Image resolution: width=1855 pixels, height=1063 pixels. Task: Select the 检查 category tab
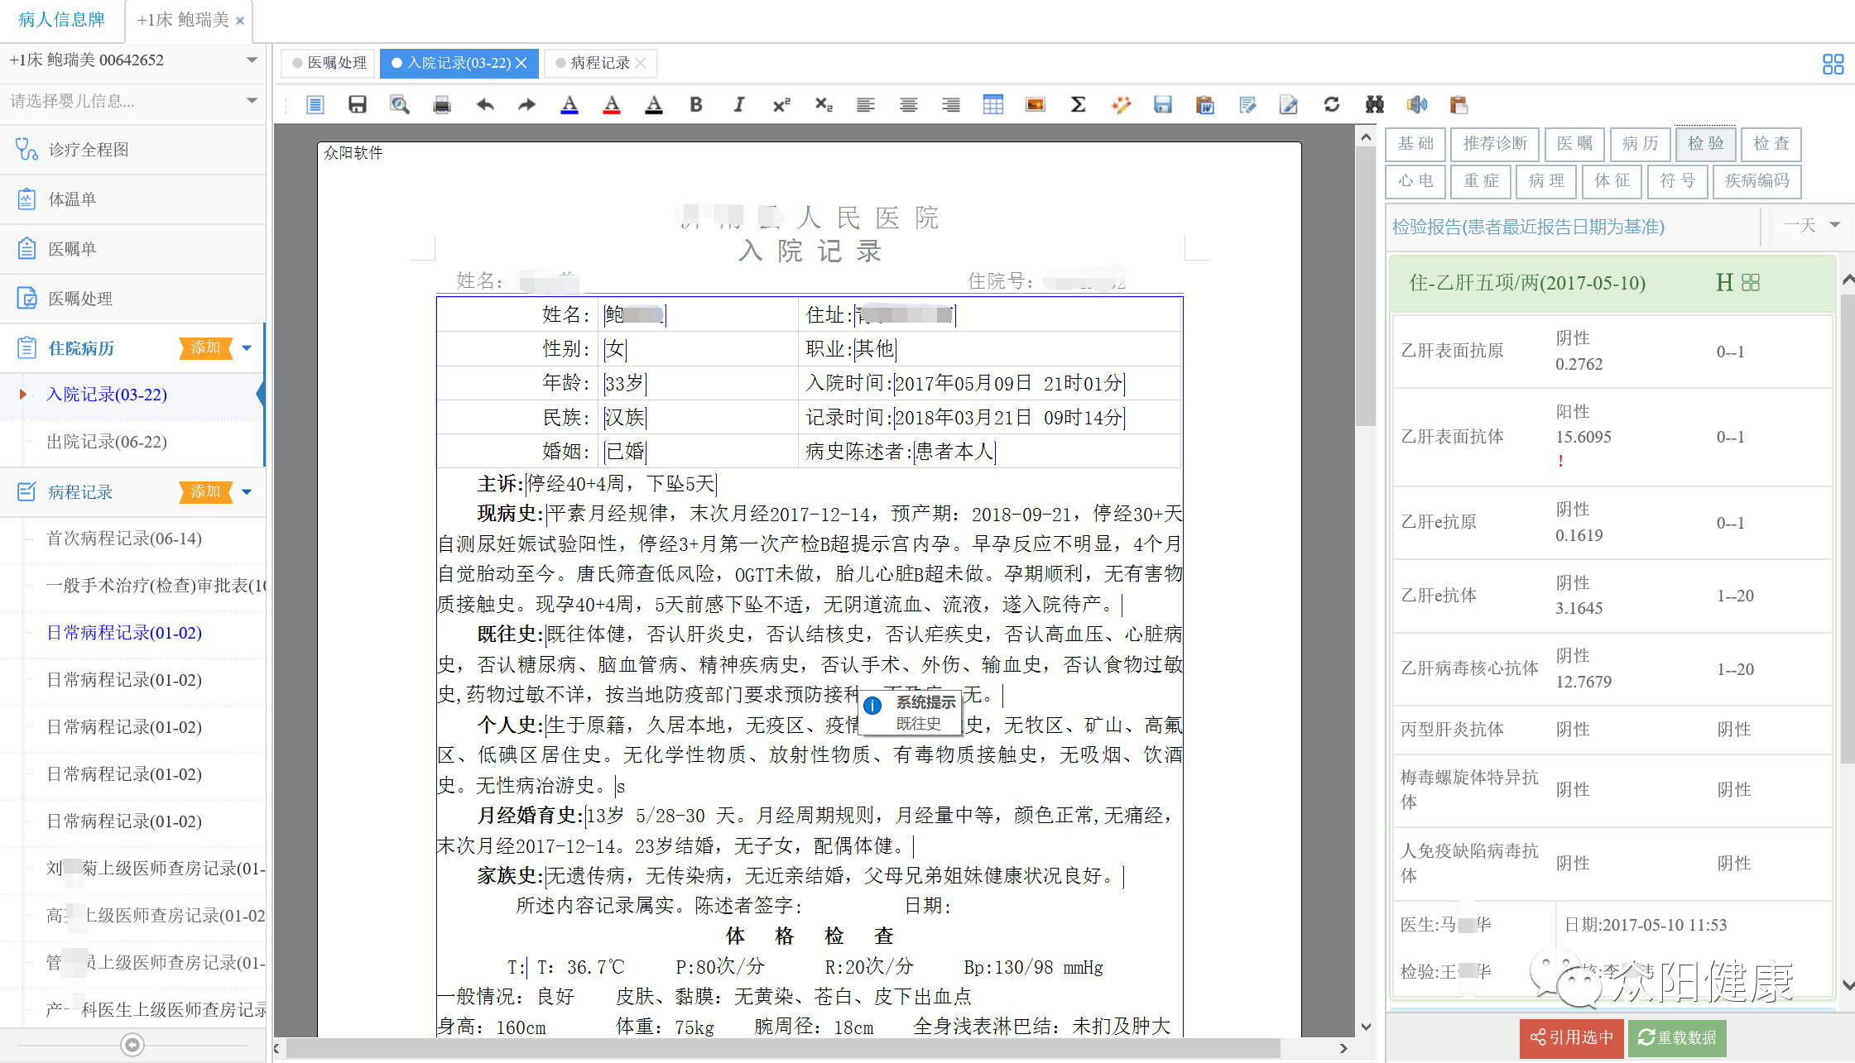1771,144
